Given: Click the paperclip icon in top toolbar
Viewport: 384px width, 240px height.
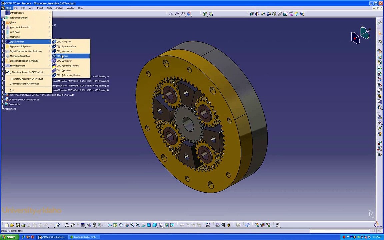Looking at the screenshot, I should coord(280,14).
